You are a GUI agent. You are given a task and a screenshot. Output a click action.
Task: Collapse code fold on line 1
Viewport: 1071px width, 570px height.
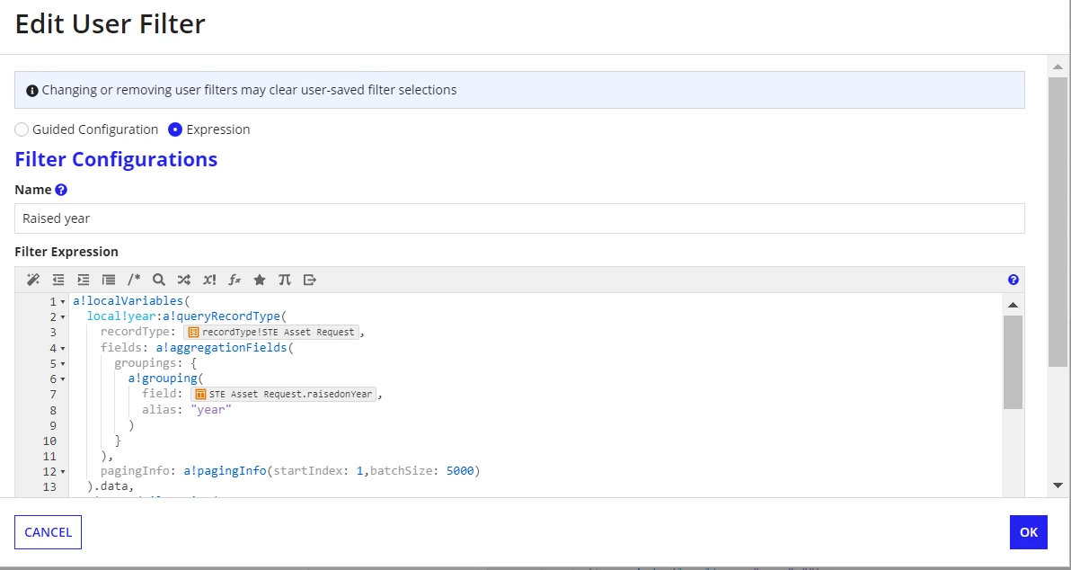(x=63, y=301)
